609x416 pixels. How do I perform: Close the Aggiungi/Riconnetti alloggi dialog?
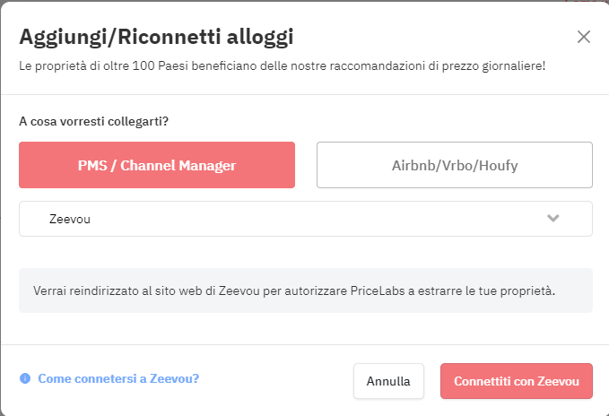584,37
